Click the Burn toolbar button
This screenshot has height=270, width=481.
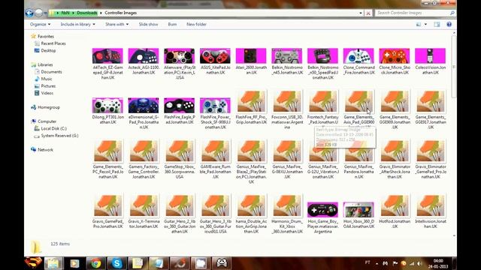172,24
